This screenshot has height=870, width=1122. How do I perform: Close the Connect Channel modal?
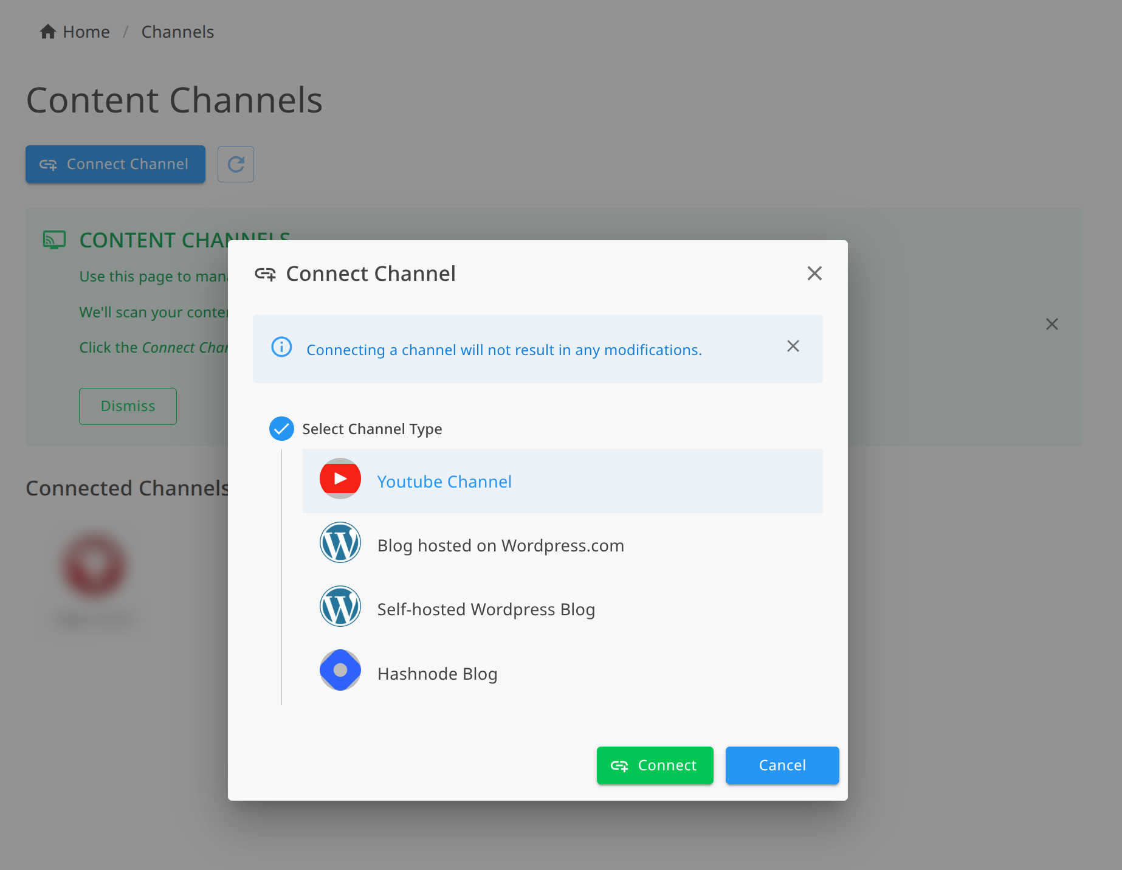[814, 273]
